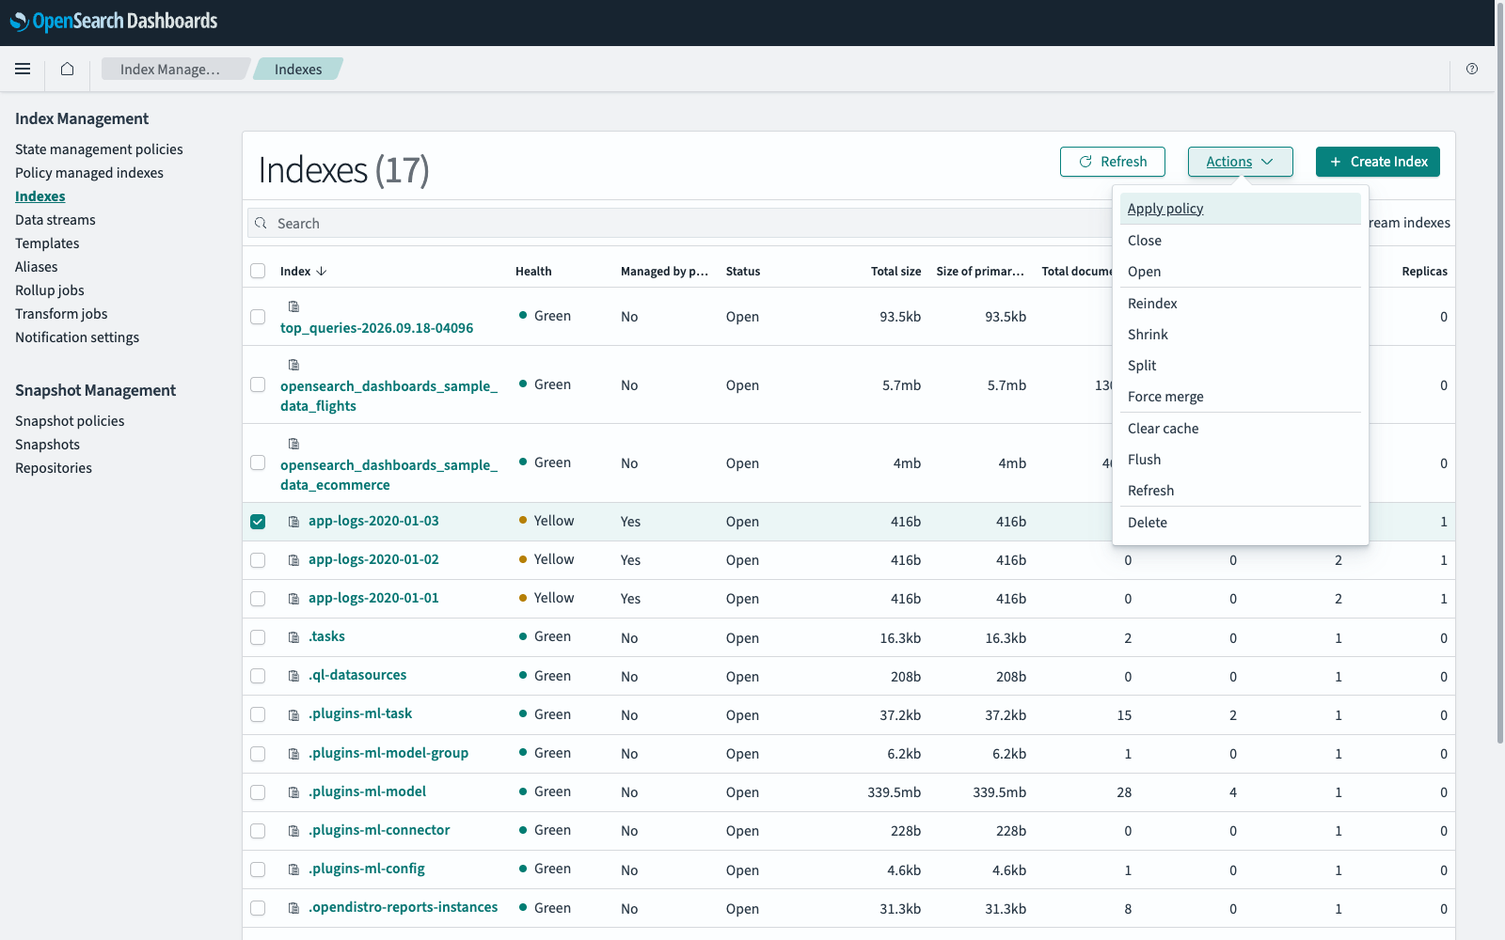Go to the Home icon
1505x940 pixels.
[67, 69]
